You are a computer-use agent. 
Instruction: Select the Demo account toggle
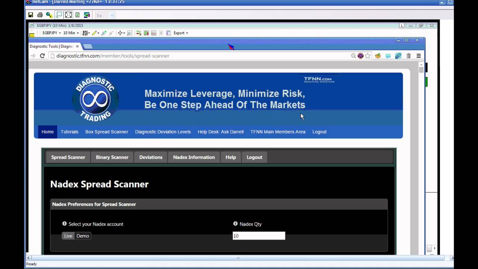(83, 236)
